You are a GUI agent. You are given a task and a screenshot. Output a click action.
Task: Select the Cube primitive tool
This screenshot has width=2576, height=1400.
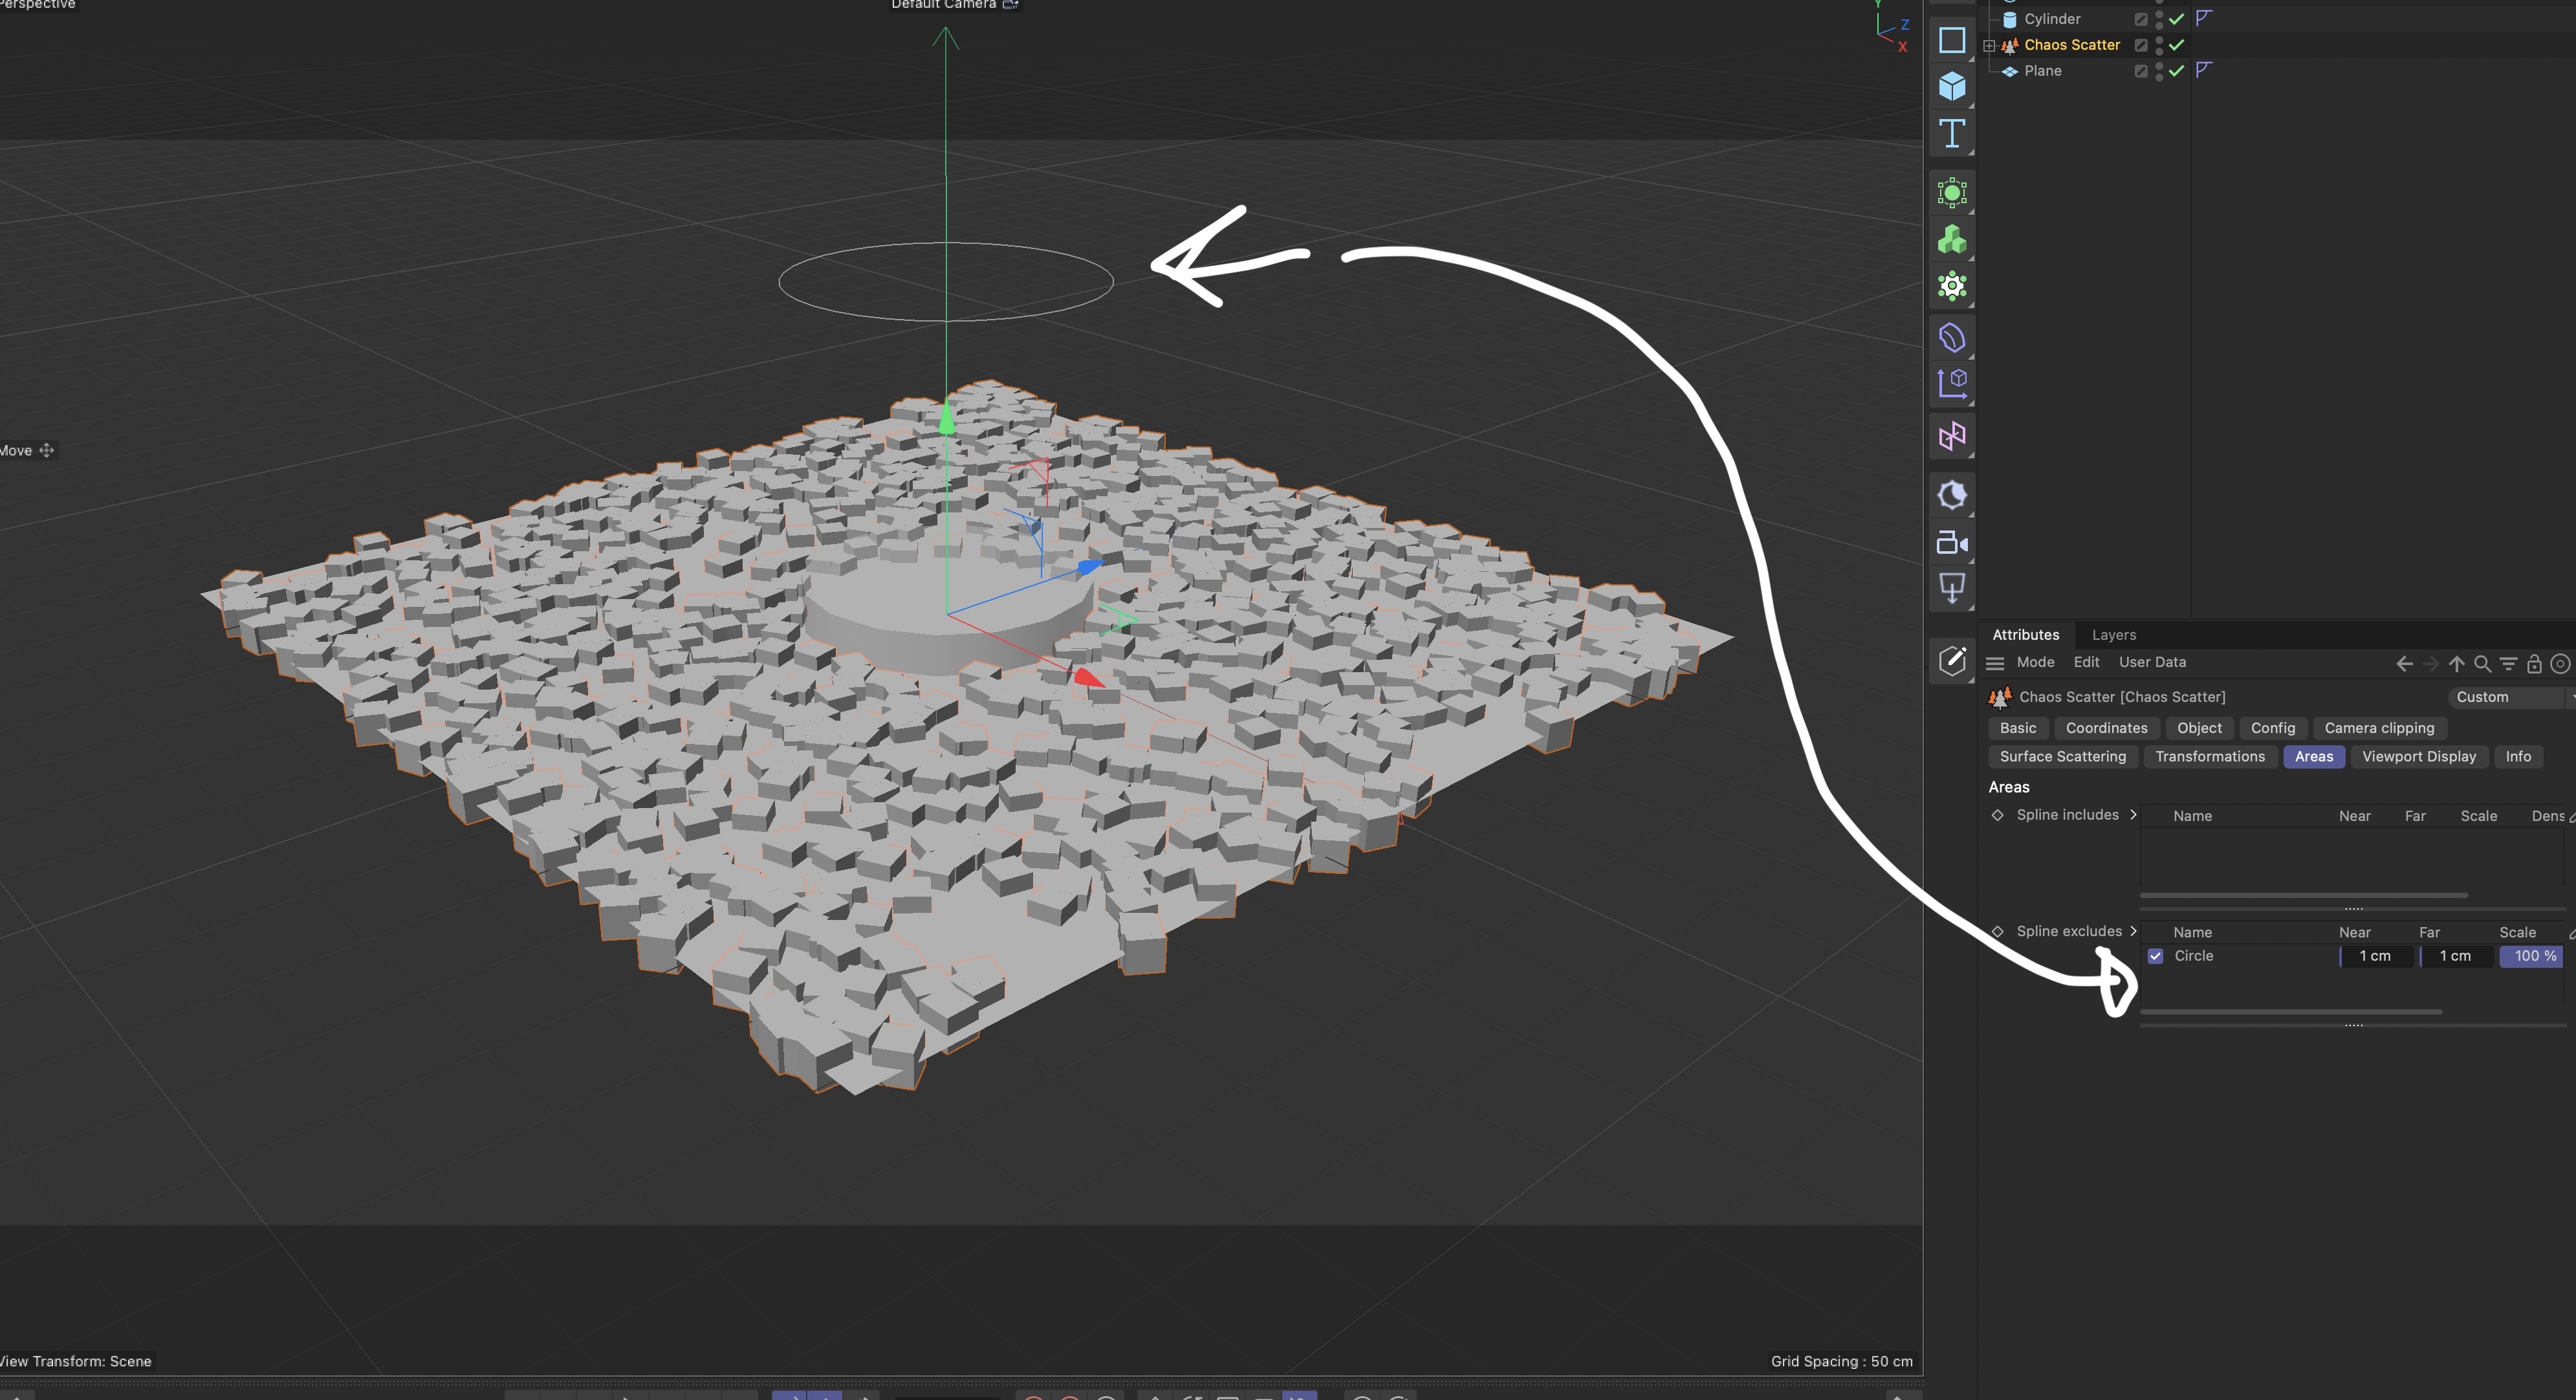click(x=1951, y=86)
